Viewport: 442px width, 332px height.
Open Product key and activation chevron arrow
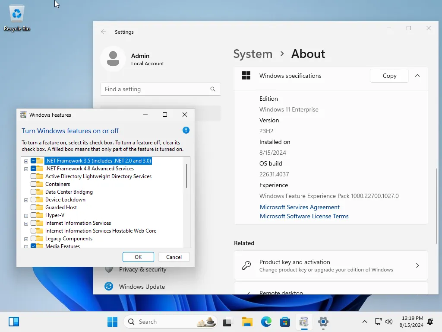pyautogui.click(x=417, y=265)
